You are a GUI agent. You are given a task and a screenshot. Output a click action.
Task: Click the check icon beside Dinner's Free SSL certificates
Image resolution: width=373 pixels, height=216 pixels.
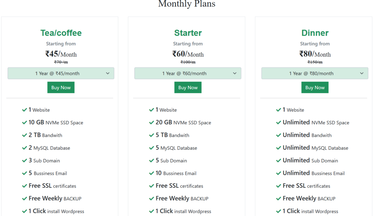click(278, 186)
